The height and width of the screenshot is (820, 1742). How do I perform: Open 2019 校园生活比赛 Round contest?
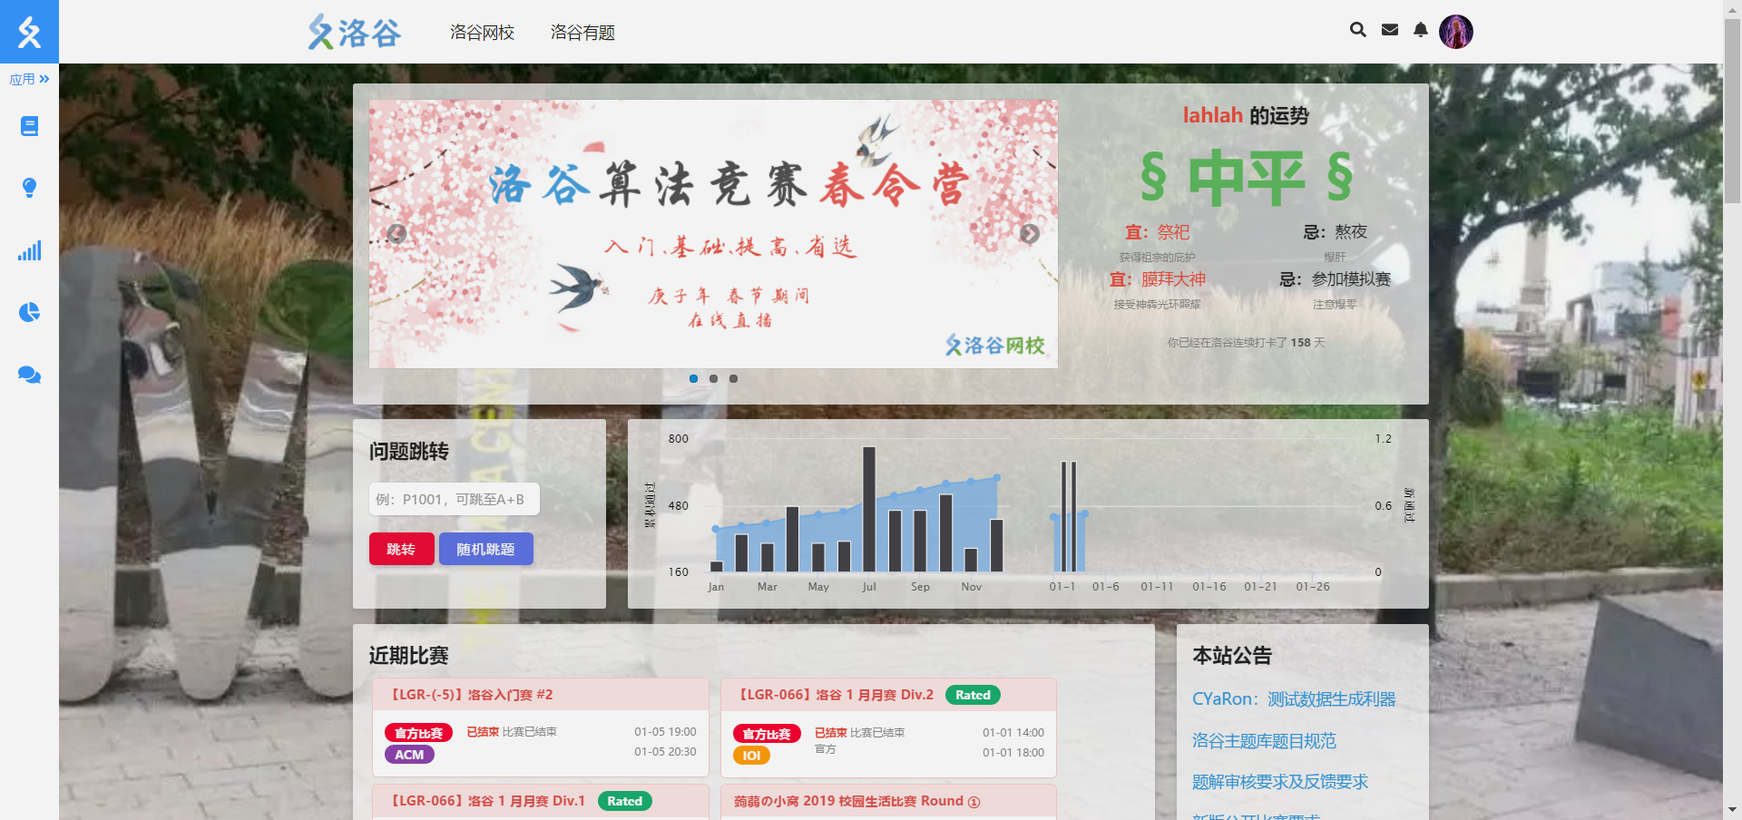[856, 801]
